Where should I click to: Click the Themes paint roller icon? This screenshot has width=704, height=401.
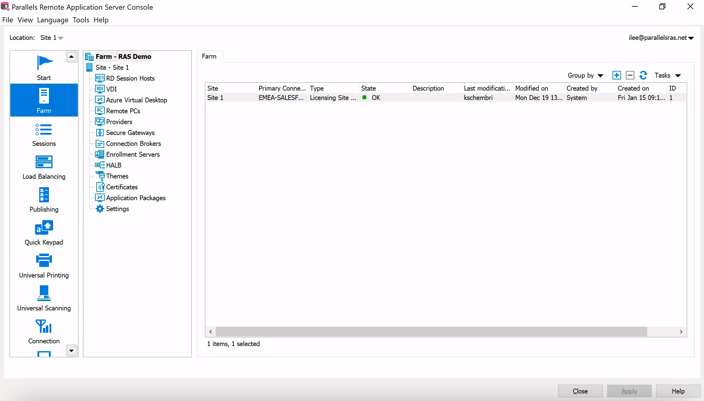(100, 176)
